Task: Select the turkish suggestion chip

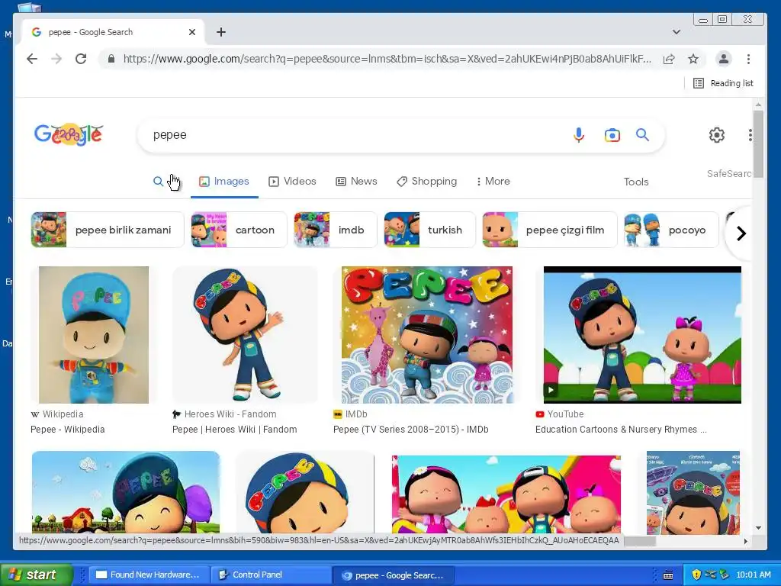Action: point(429,230)
